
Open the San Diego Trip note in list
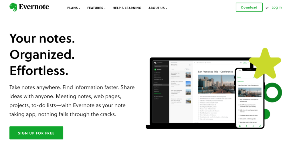[181, 84]
